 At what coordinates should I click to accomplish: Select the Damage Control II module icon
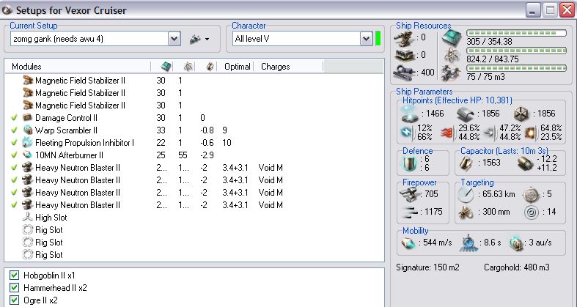pos(28,118)
